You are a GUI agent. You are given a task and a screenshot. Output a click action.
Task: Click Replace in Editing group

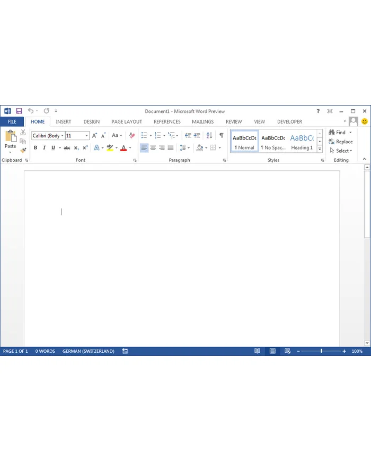tap(341, 142)
